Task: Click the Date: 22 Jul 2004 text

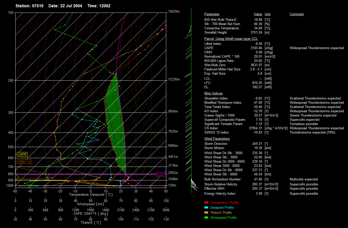Action: (x=65, y=6)
